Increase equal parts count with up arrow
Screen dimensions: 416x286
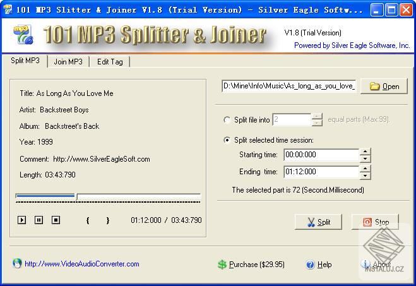coord(317,116)
